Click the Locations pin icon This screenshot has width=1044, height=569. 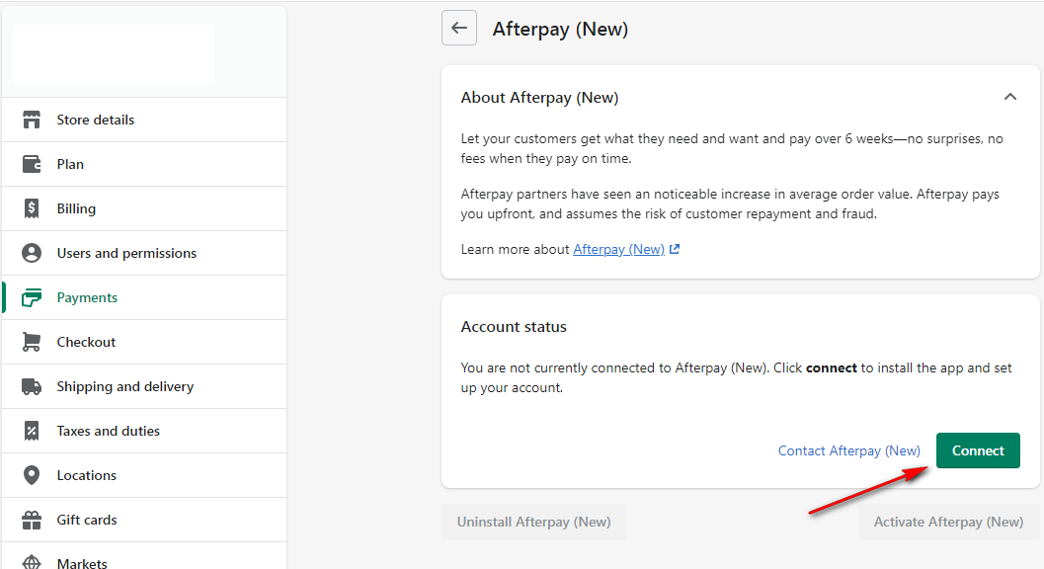[32, 475]
